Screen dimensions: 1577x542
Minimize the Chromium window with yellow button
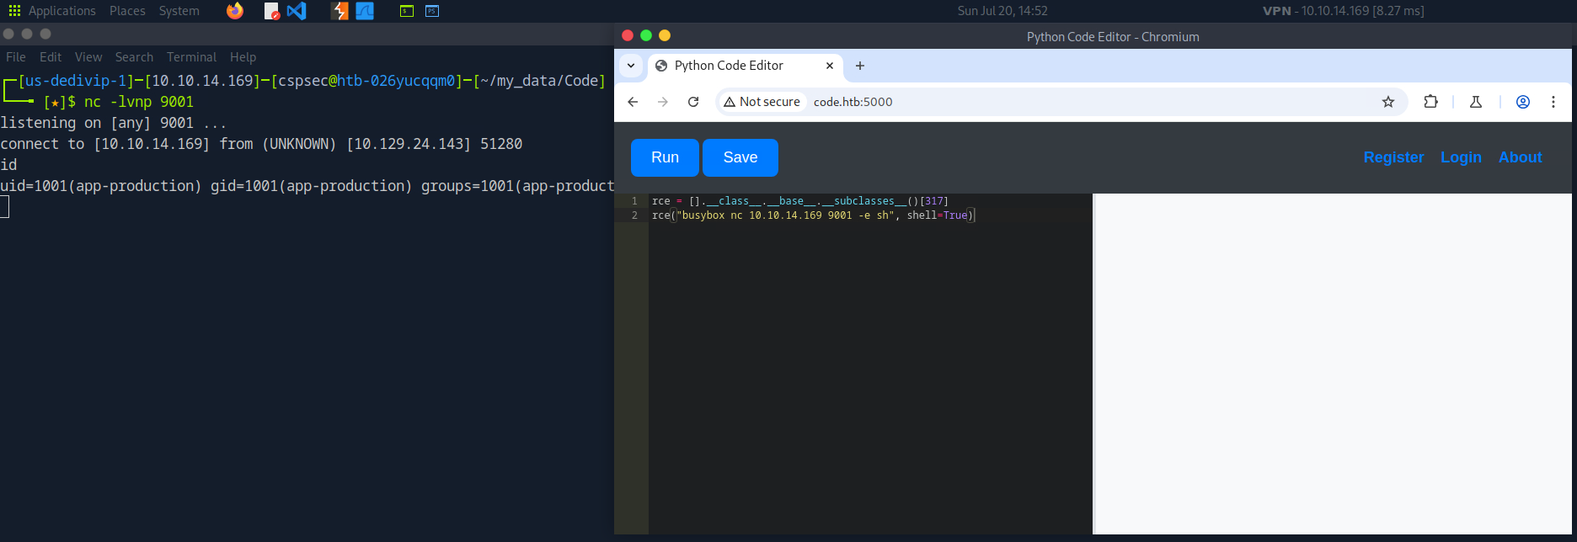click(x=665, y=35)
